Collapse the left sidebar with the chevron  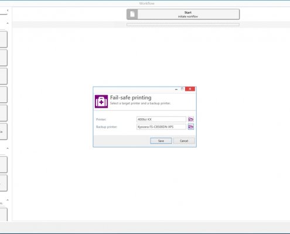tap(8, 11)
